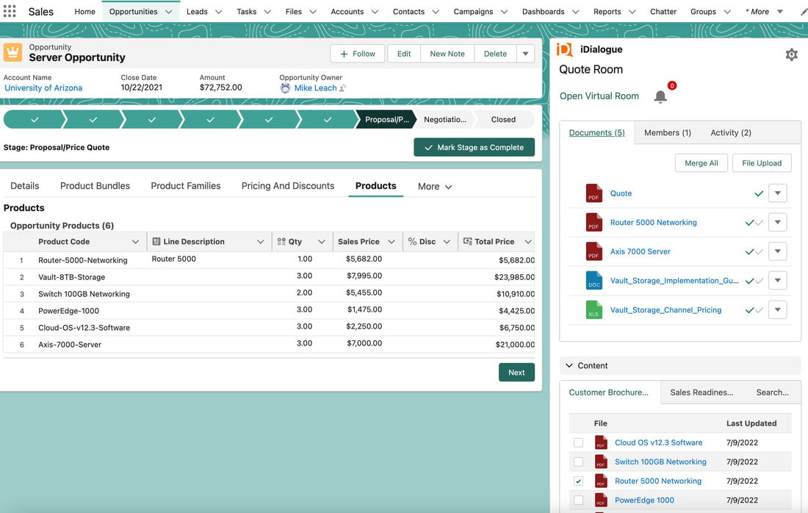Viewport: 808px width, 513px height.
Task: Click the Open Virtual Room link
Action: 599,96
